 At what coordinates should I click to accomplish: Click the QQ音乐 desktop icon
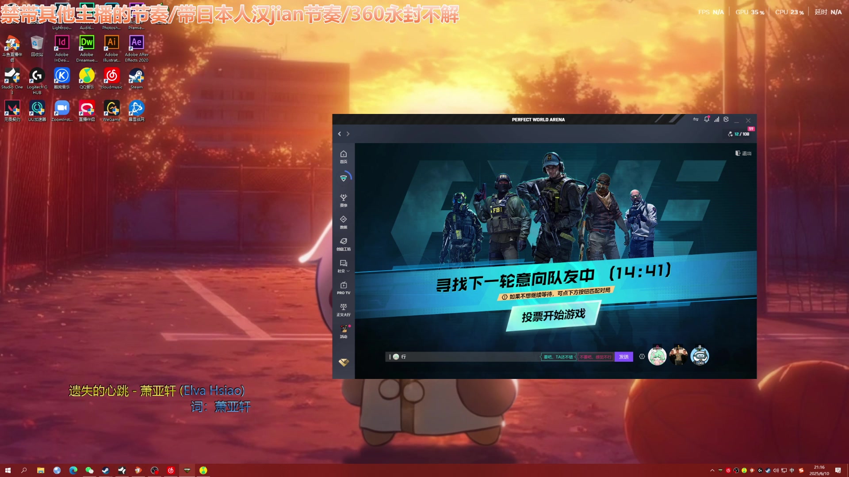click(87, 78)
